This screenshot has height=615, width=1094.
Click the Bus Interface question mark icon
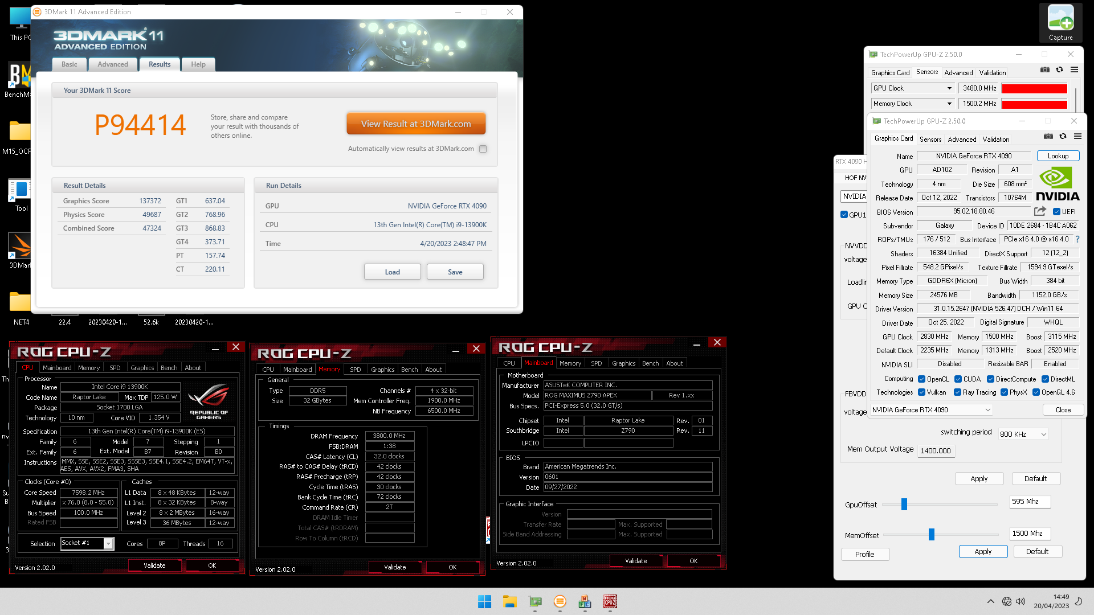pyautogui.click(x=1077, y=239)
